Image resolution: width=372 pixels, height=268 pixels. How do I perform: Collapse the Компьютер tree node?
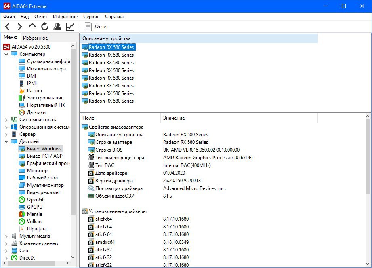point(6,54)
